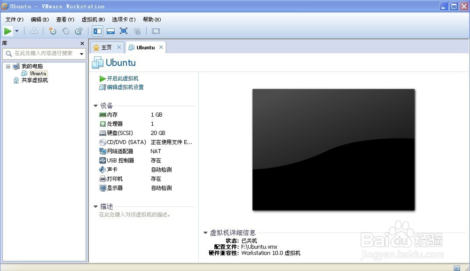Open the 帮助(H) menu
470x271 pixels.
pos(152,19)
